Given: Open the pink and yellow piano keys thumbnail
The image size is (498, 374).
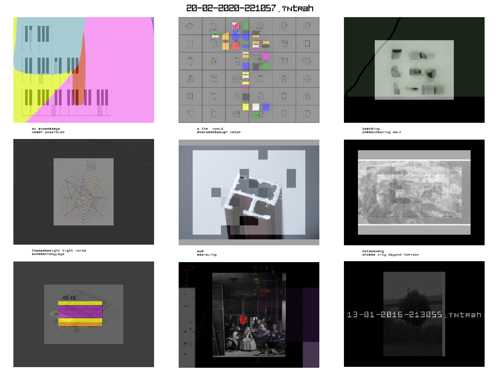Looking at the screenshot, I should coord(83,70).
